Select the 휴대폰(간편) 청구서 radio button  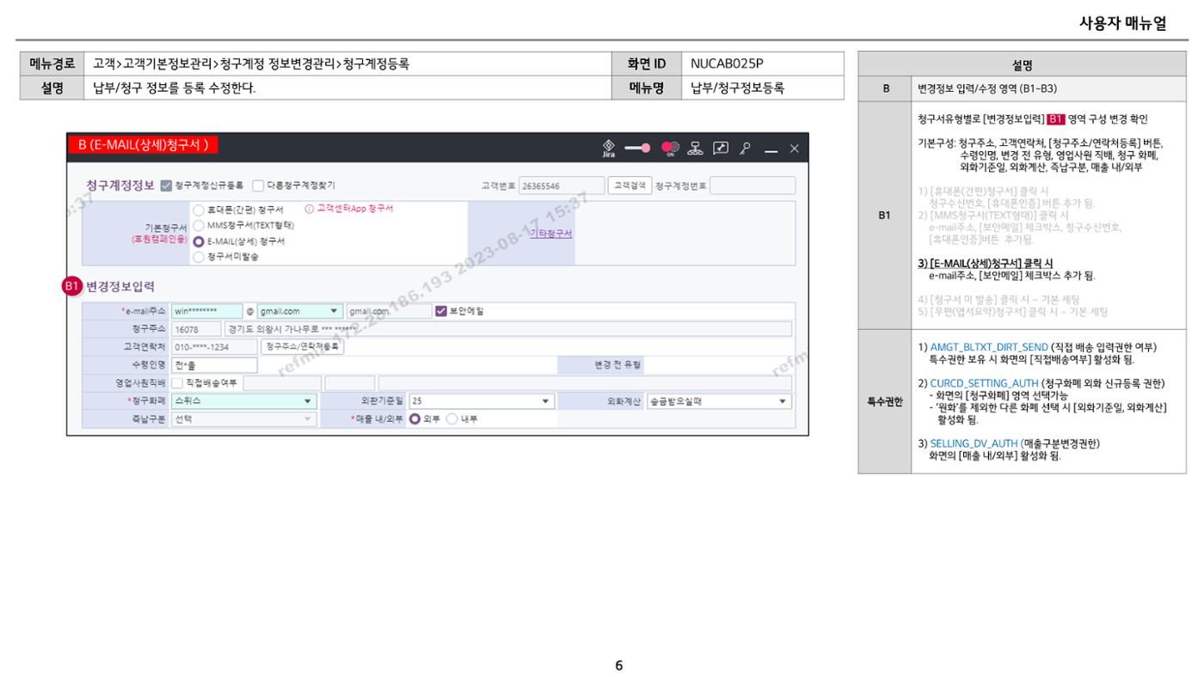pyautogui.click(x=199, y=210)
